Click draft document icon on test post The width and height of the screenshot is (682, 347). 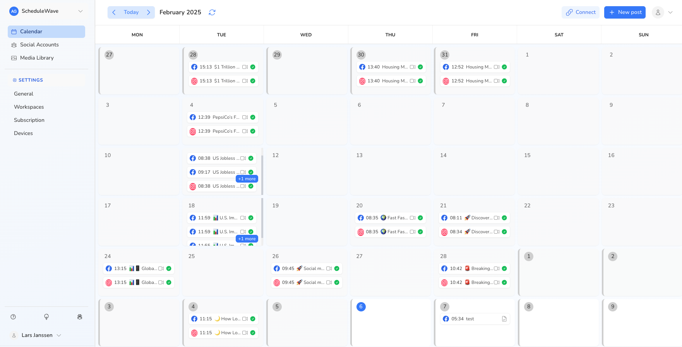point(504,319)
